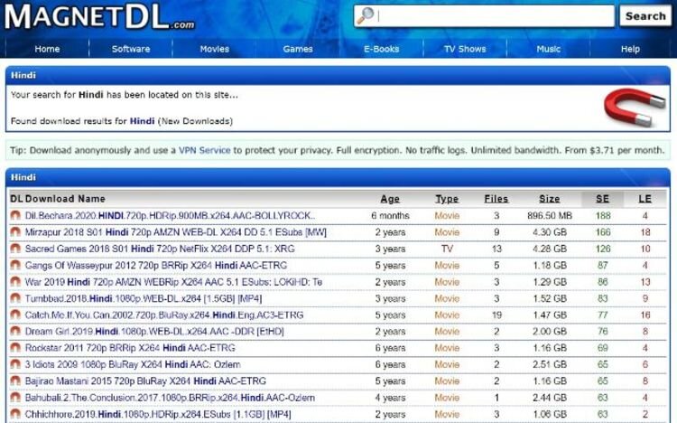Click magnet icon next to Mirzapur 2018 S01

point(15,232)
